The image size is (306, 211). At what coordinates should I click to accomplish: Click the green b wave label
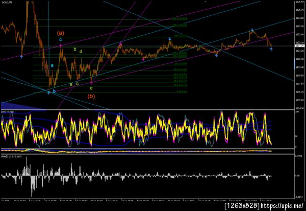point(75,49)
